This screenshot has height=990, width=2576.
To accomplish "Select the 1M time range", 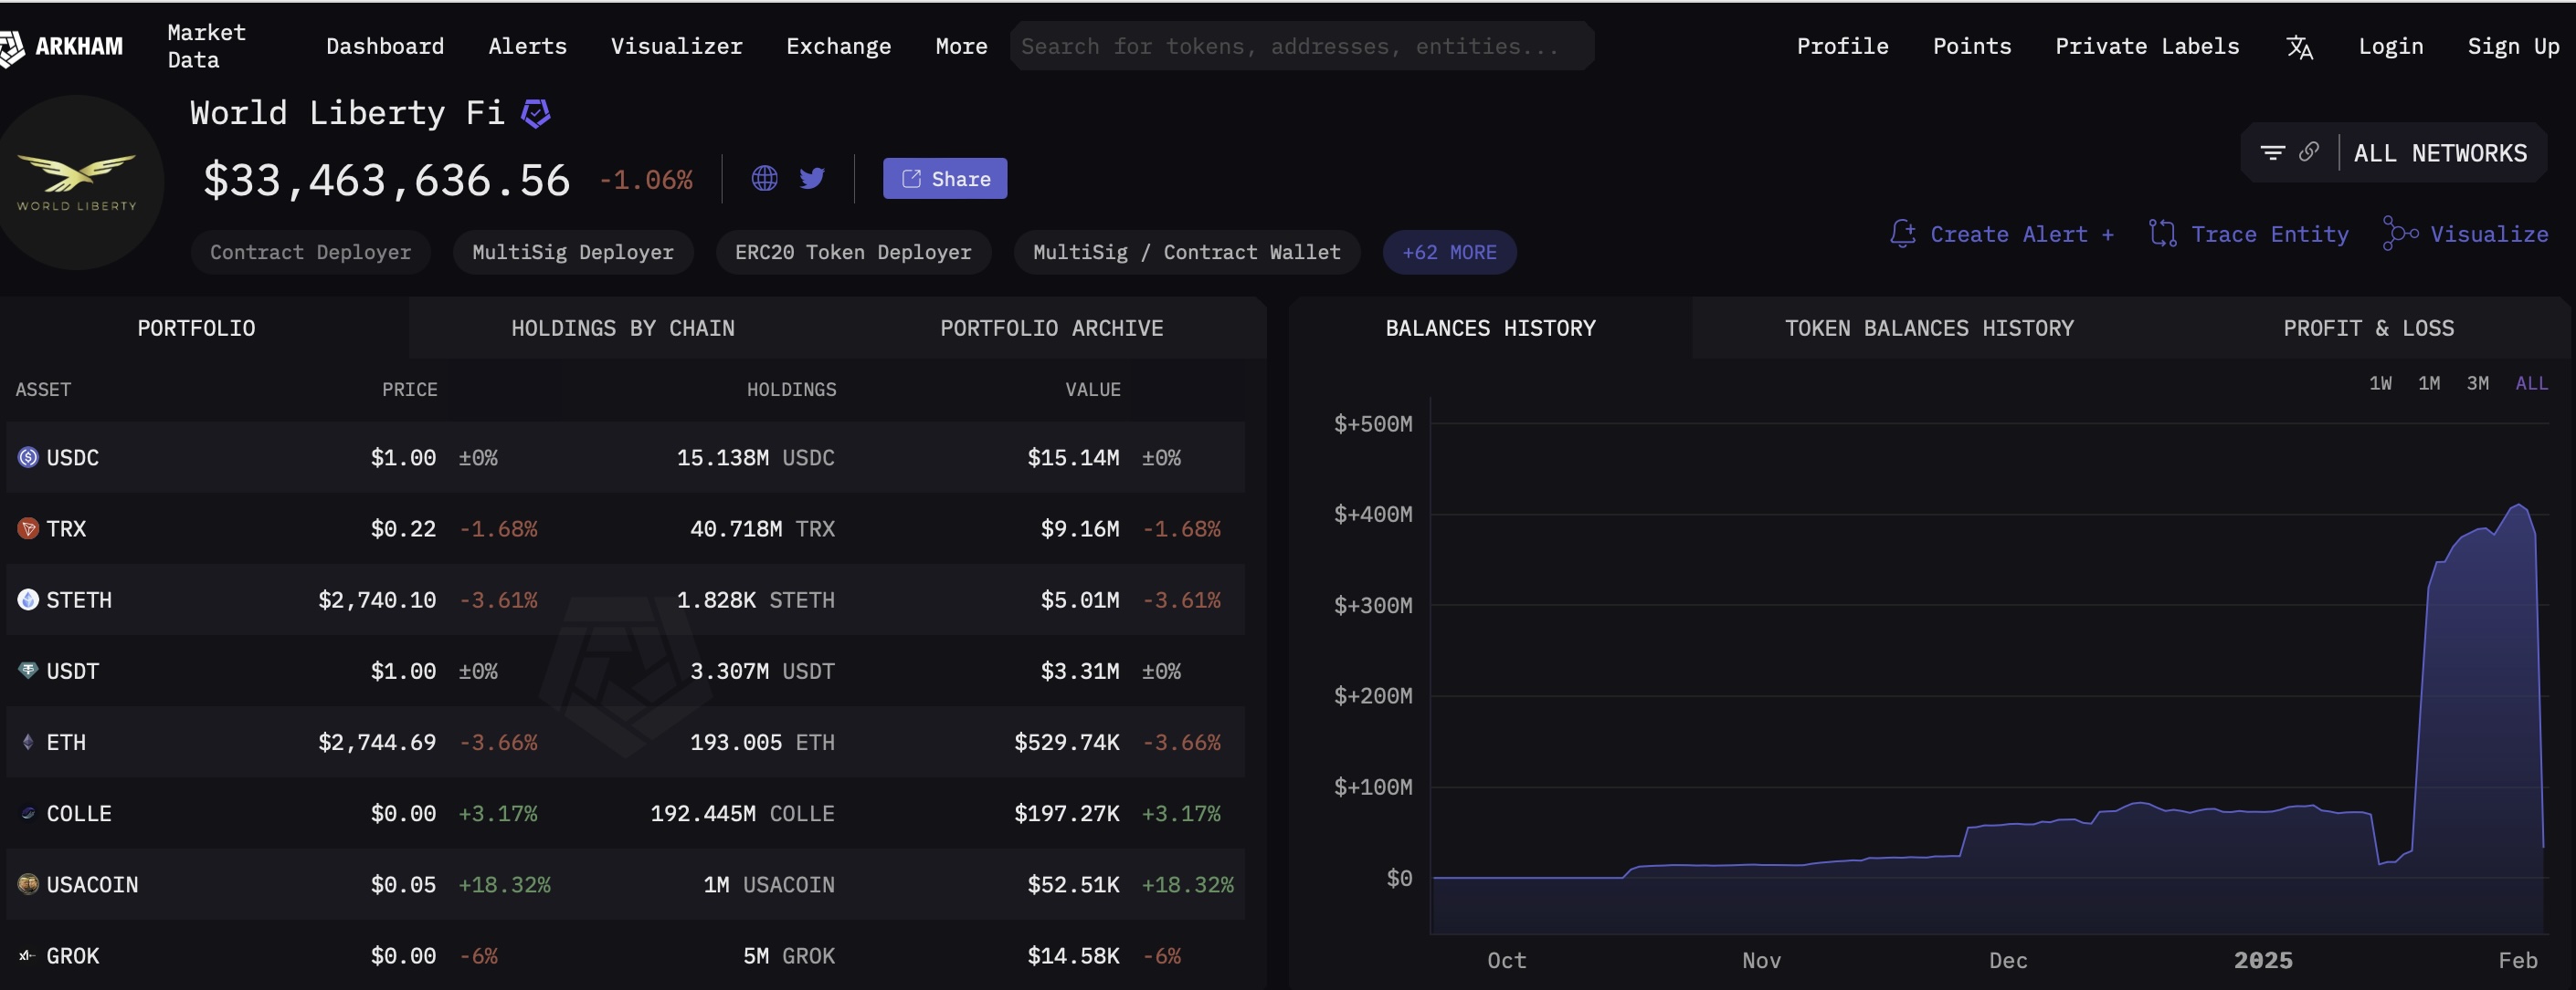I will click(2429, 383).
